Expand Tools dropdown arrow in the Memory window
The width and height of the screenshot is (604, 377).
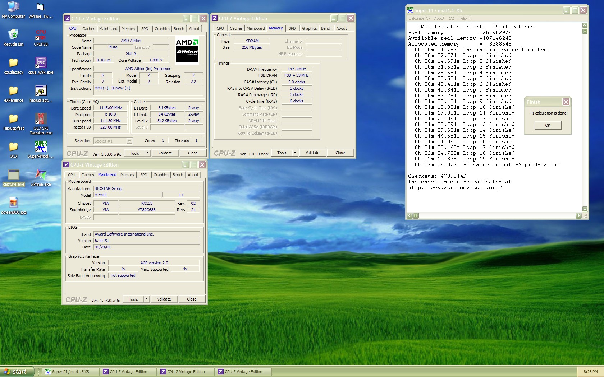(295, 153)
